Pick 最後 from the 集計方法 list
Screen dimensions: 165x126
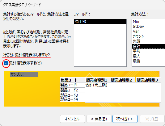click(x=148, y=61)
